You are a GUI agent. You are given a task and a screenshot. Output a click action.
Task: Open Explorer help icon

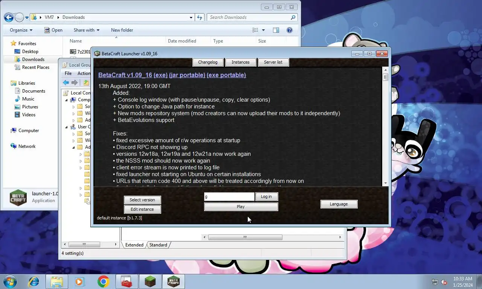point(290,30)
